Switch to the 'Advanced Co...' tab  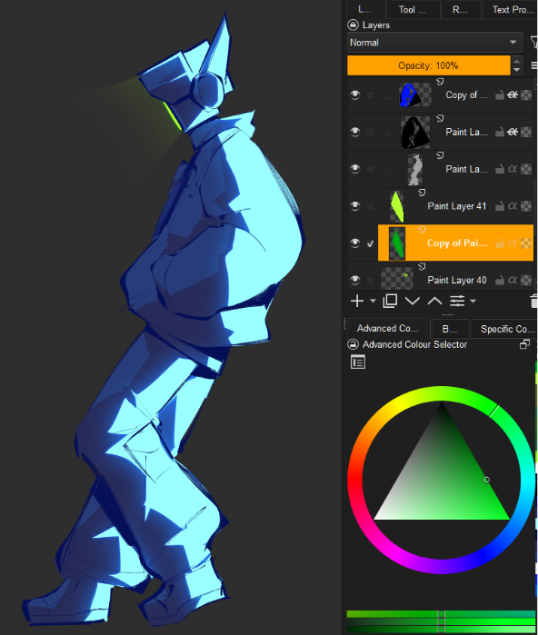click(388, 329)
